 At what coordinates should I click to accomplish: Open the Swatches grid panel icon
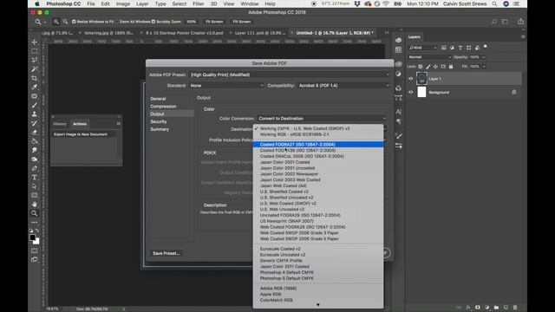point(398,50)
